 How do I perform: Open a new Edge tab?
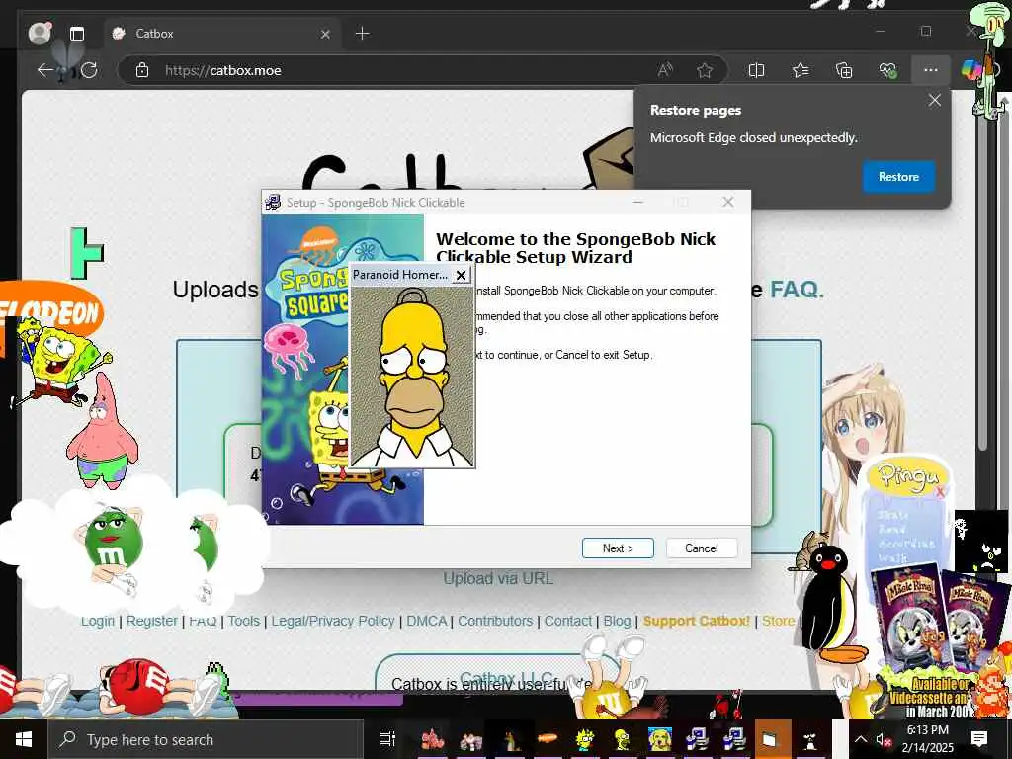362,33
